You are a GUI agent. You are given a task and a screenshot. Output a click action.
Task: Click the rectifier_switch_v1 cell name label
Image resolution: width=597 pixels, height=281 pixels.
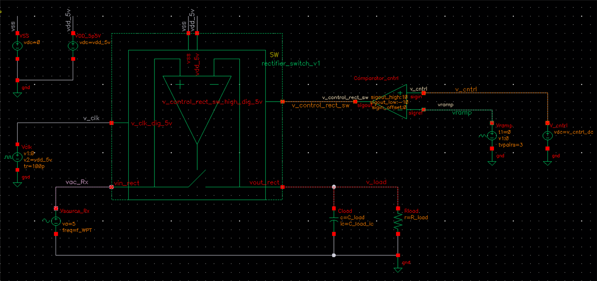click(x=291, y=63)
